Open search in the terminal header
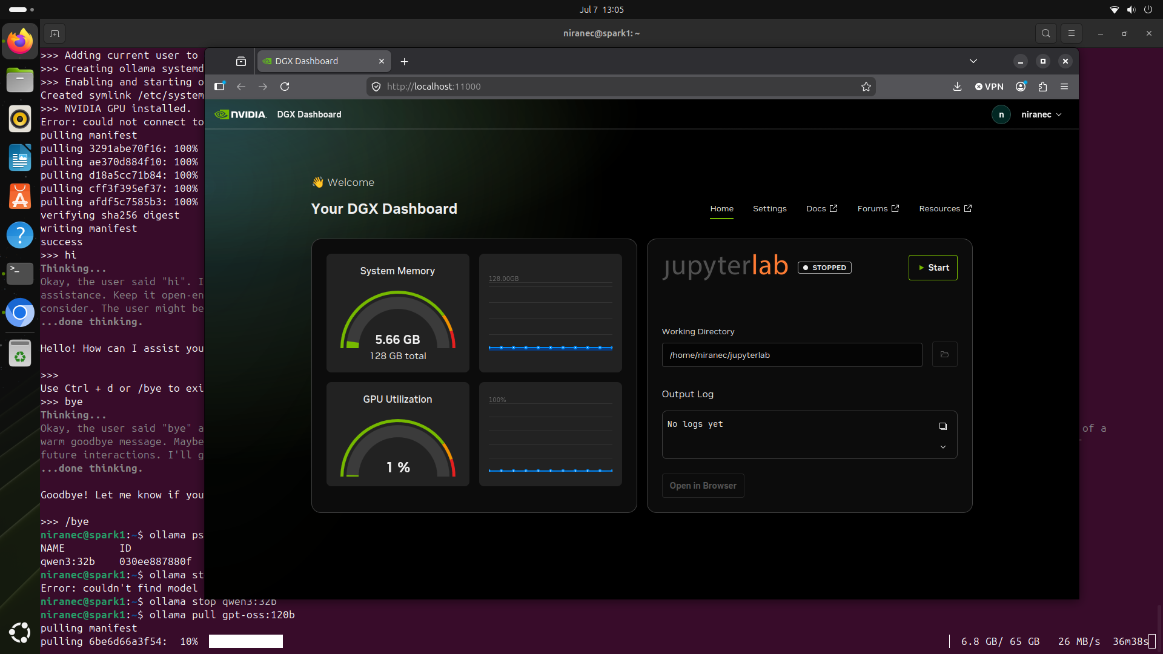The width and height of the screenshot is (1163, 654). (1045, 33)
